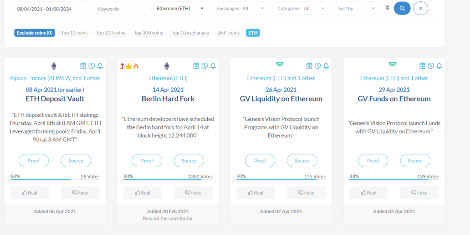Toggle the Top 10 coins filter tag
Screen dimensions: 470x235
point(74,33)
